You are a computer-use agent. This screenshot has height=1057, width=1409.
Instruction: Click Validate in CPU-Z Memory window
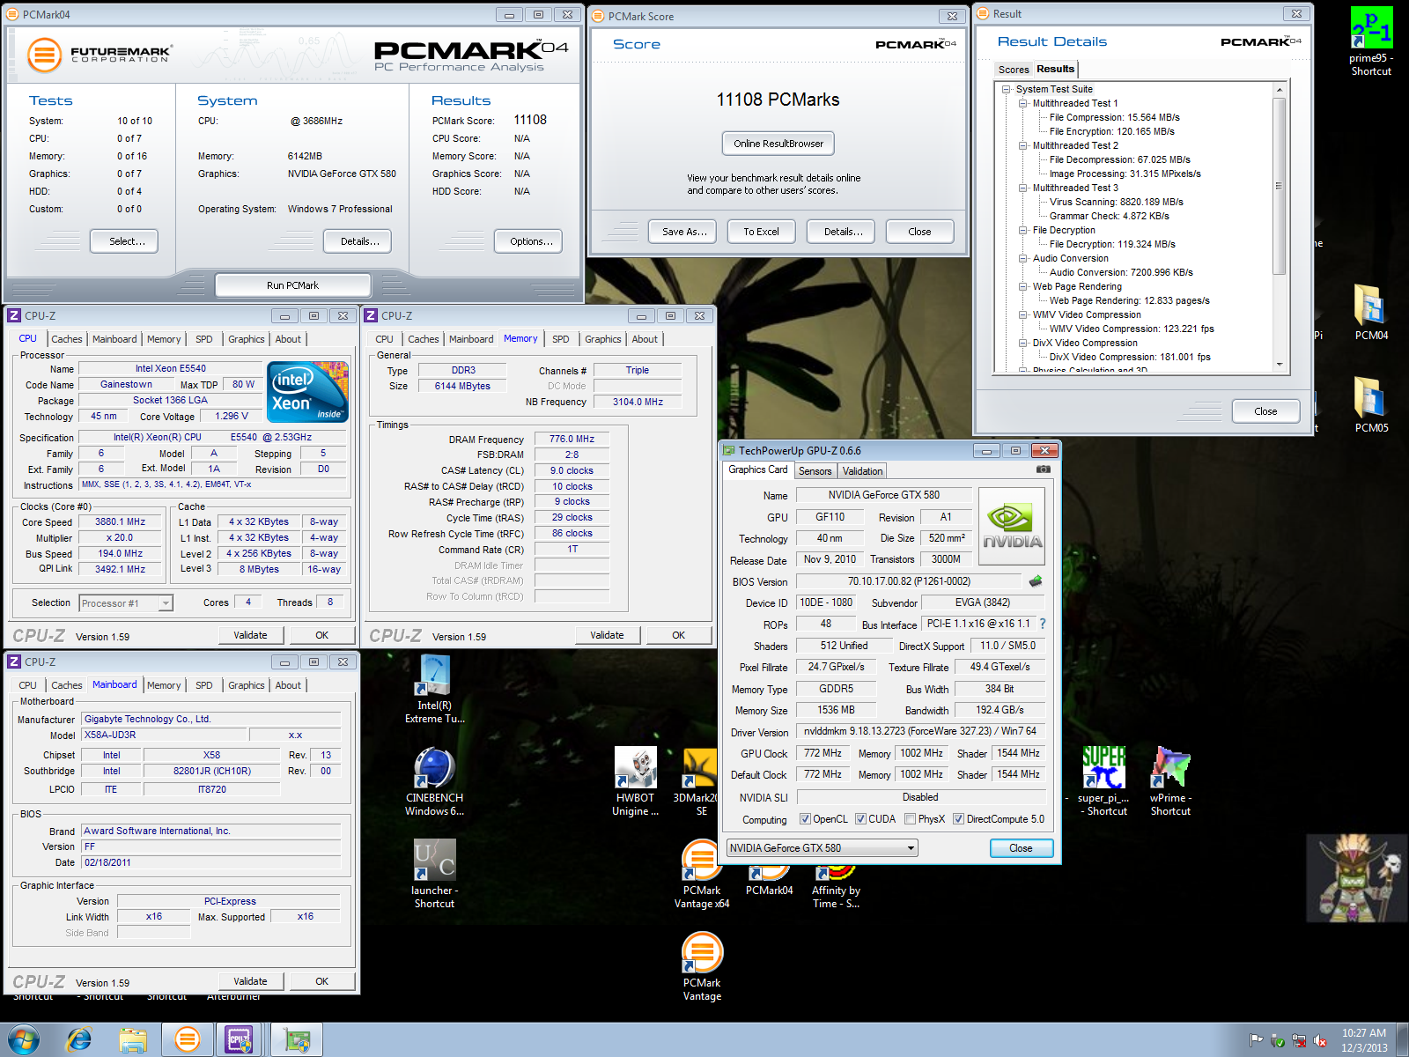(607, 635)
